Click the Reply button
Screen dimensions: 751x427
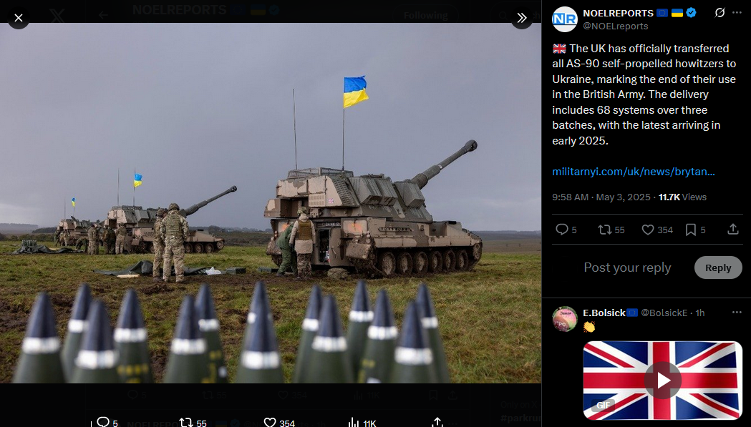click(x=718, y=268)
